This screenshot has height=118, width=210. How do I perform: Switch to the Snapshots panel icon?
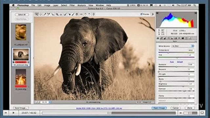190,38
